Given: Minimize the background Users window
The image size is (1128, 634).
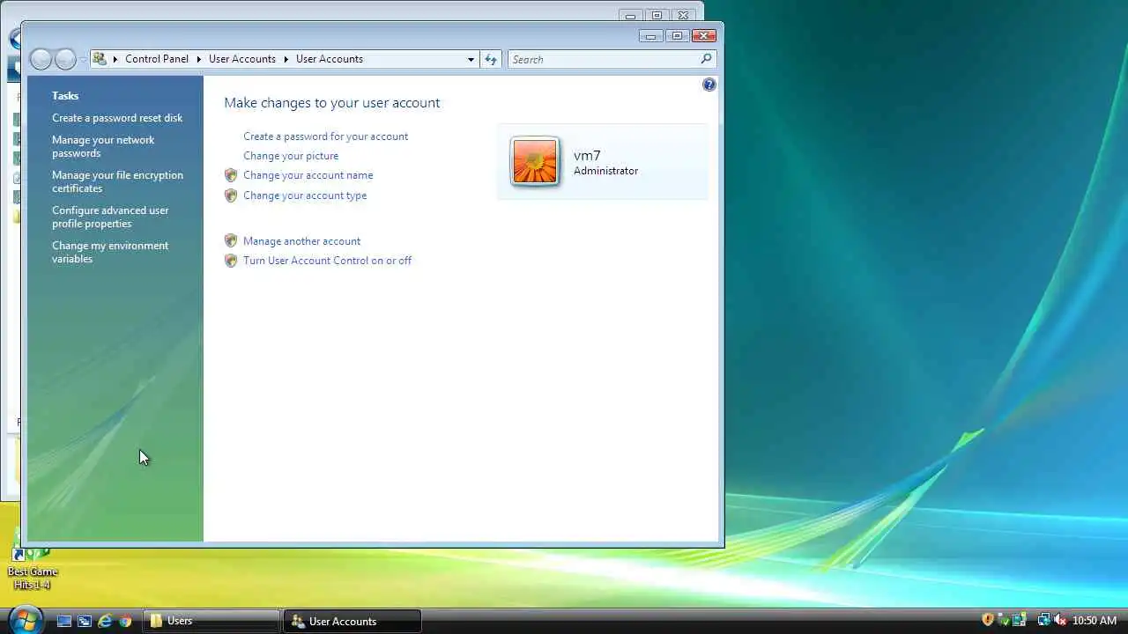Looking at the screenshot, I should pyautogui.click(x=630, y=15).
